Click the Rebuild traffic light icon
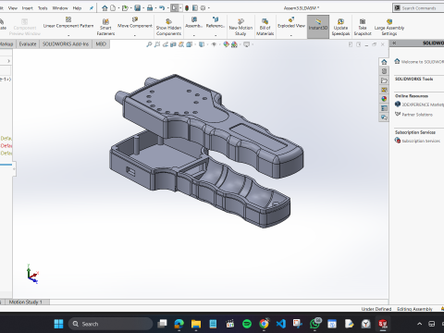The height and width of the screenshot is (333, 444). pos(187,8)
